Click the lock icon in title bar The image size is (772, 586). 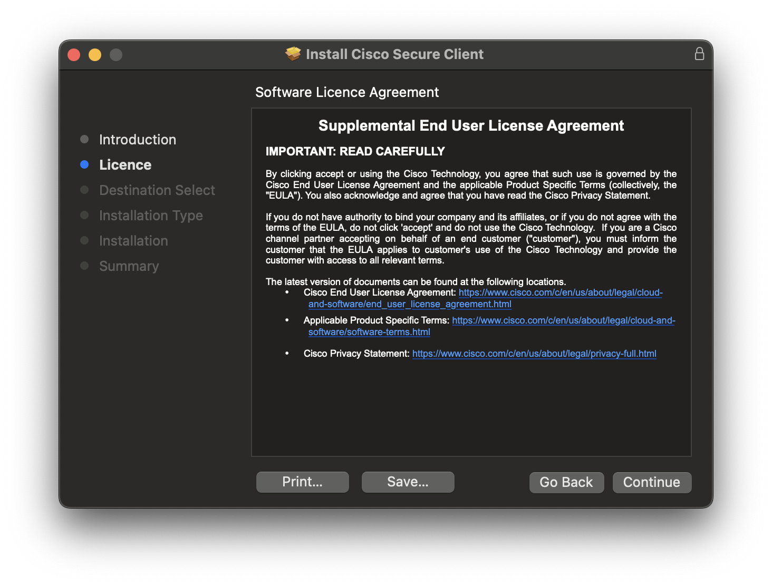tap(699, 54)
